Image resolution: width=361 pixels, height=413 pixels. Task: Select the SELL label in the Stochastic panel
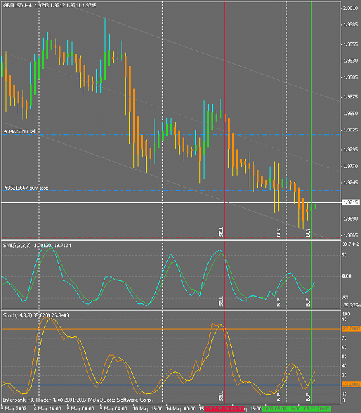(x=221, y=396)
